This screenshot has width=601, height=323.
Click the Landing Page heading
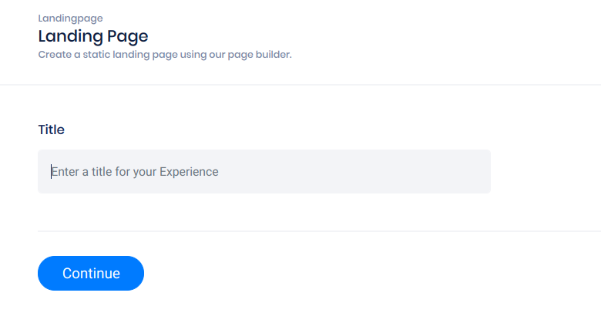92,35
